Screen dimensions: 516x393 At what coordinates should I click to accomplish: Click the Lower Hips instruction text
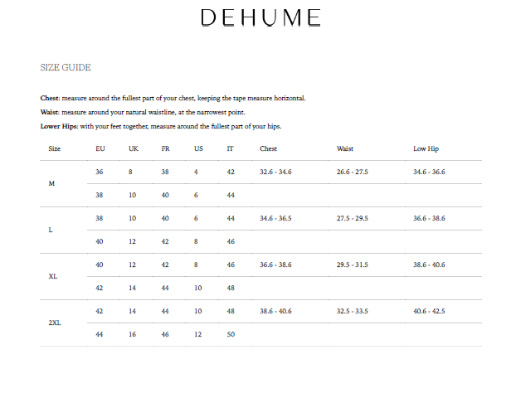point(161,126)
